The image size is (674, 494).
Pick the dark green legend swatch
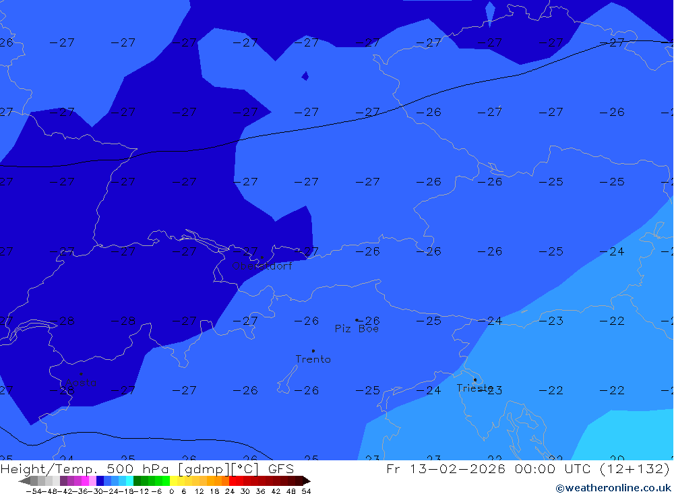tap(137, 481)
